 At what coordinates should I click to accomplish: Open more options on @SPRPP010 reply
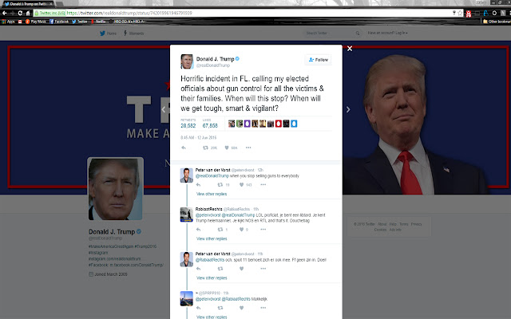(x=263, y=308)
